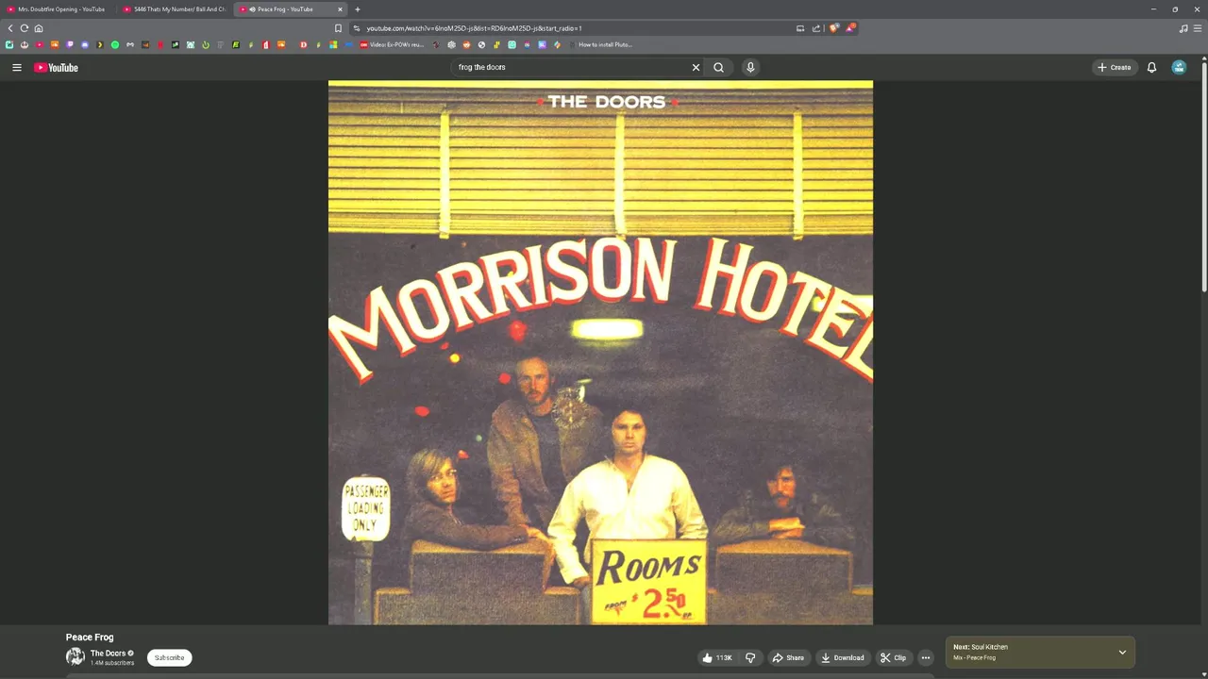Click the cast media icon in address bar
Image resolution: width=1208 pixels, height=679 pixels.
click(800, 28)
